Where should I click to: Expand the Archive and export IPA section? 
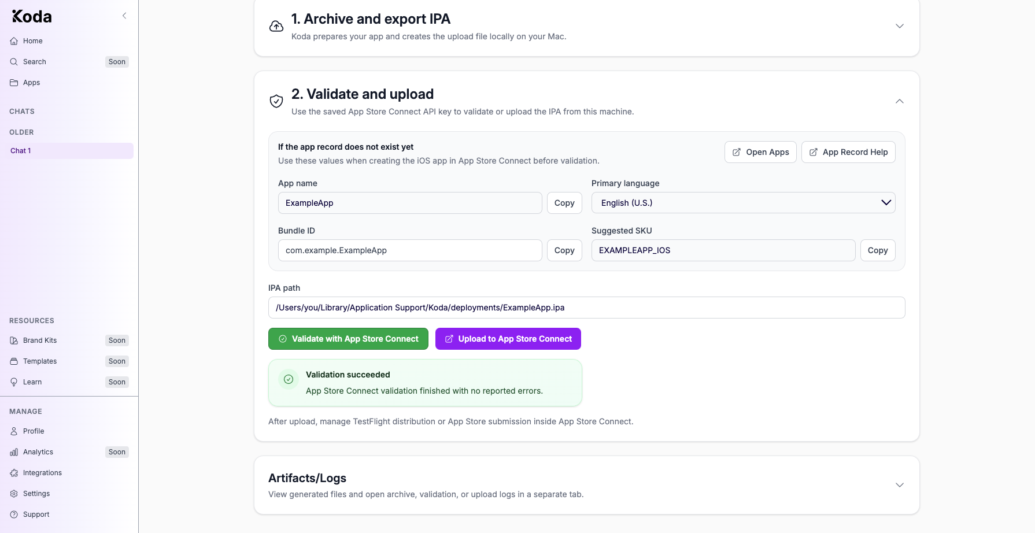[900, 26]
